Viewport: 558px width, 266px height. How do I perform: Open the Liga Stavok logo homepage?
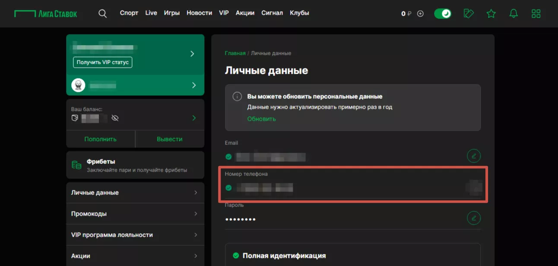click(x=45, y=13)
